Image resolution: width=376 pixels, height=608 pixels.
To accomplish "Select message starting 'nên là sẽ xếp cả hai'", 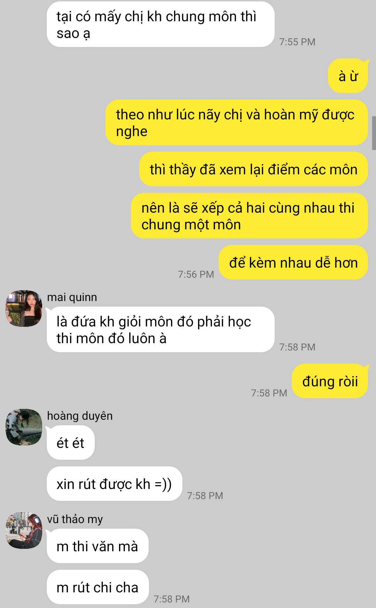I will click(249, 216).
